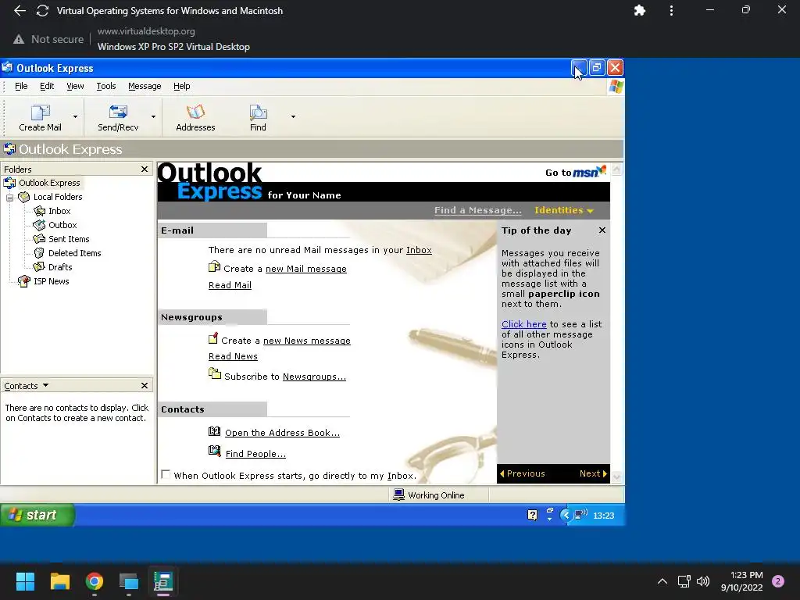Screen dimensions: 800x600
Task: Open the Edit menu
Action: (x=47, y=86)
